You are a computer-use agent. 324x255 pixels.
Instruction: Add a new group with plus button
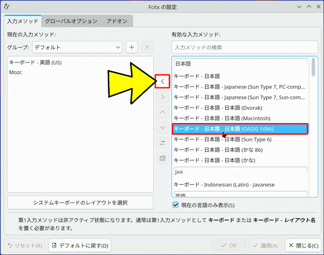click(x=132, y=48)
